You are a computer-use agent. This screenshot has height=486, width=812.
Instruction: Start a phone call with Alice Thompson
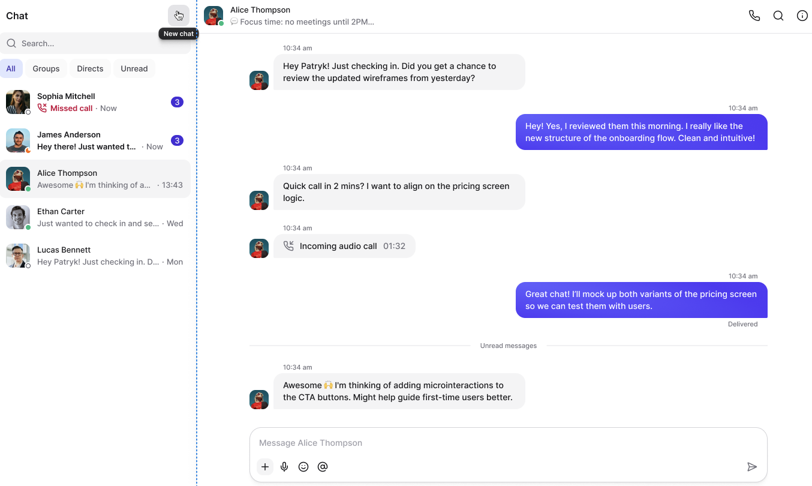754,16
